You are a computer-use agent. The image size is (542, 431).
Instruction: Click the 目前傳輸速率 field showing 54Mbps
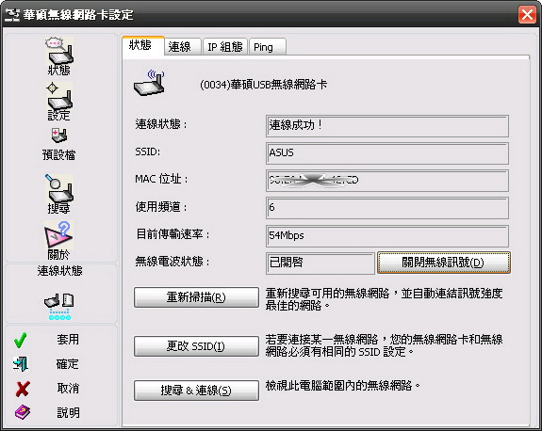[x=387, y=236]
